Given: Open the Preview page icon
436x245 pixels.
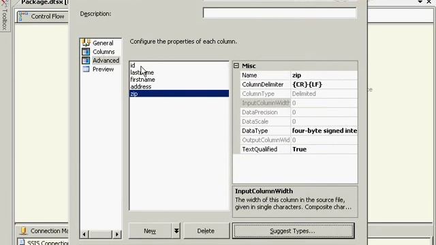Looking at the screenshot, I should click(86, 69).
